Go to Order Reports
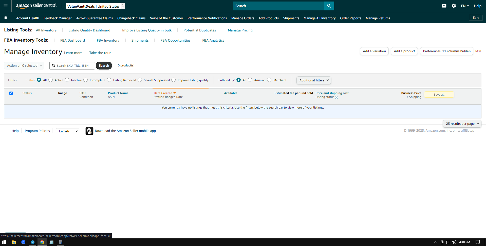Image resolution: width=486 pixels, height=246 pixels. coord(351,18)
